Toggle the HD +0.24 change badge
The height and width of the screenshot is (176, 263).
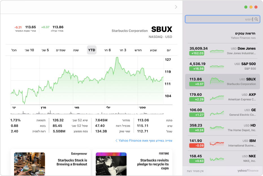pyautogui.click(x=197, y=130)
